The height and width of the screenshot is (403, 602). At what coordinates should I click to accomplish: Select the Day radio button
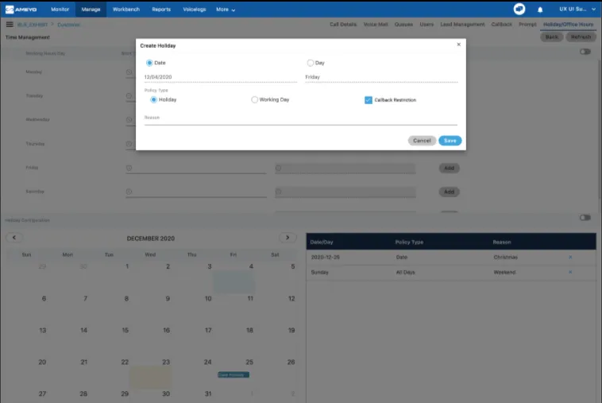tap(311, 63)
